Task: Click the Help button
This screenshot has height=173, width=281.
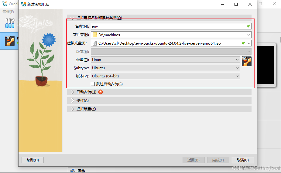Action: coord(33,160)
